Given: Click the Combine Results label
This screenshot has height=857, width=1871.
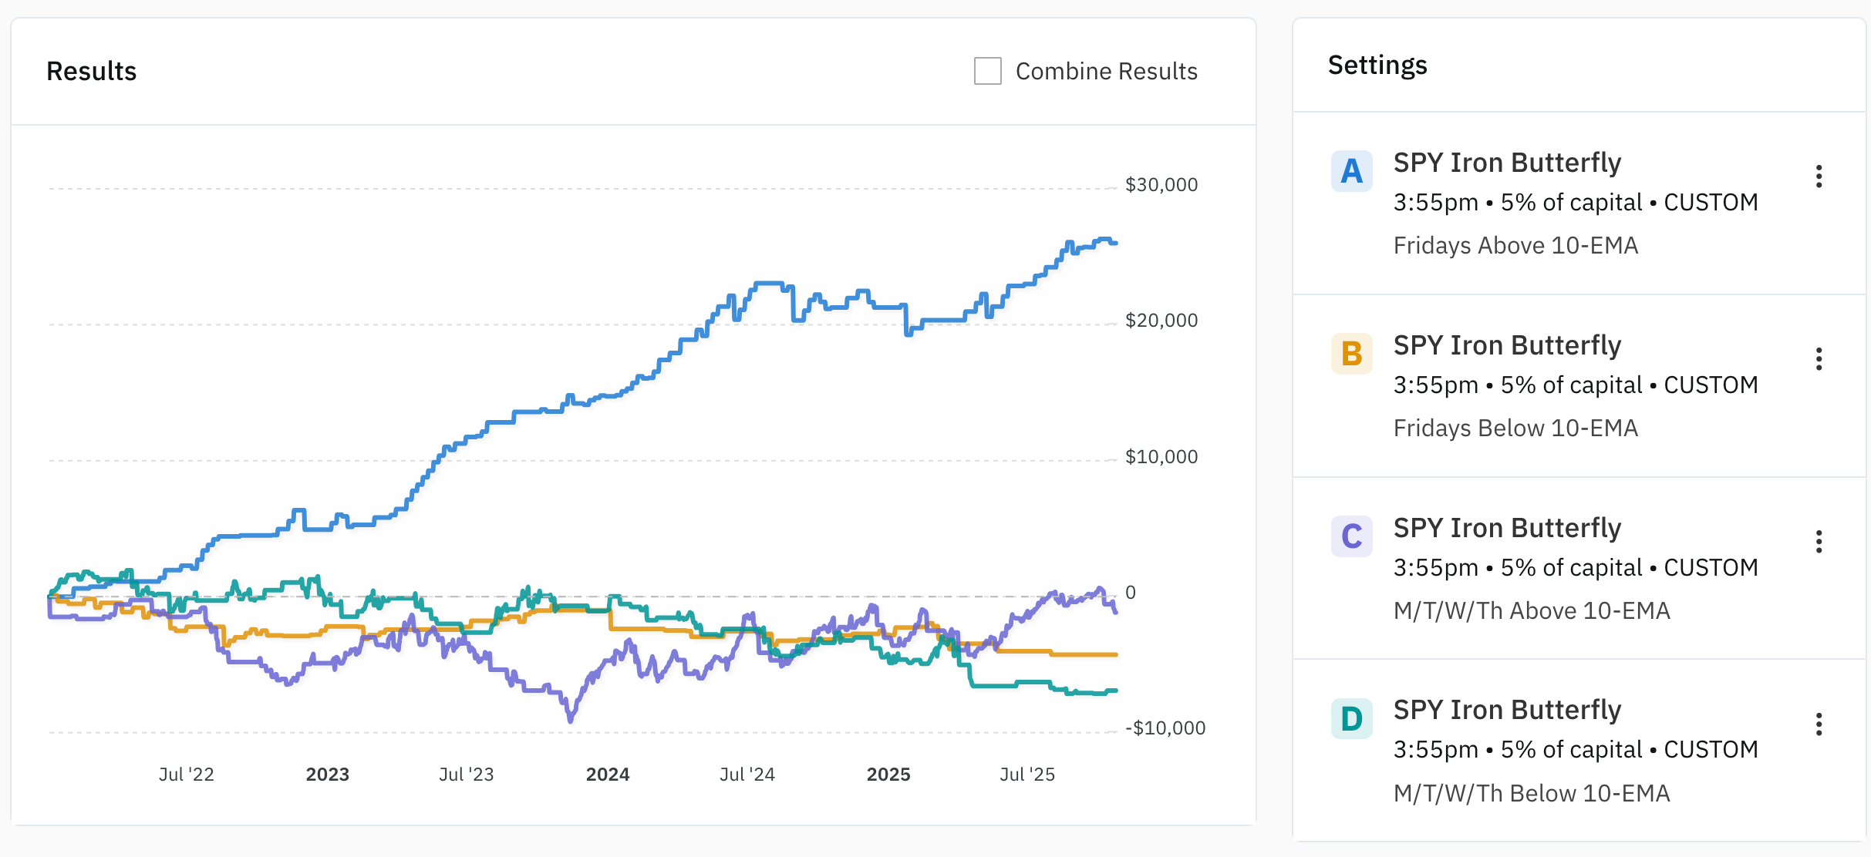Looking at the screenshot, I should (1106, 71).
